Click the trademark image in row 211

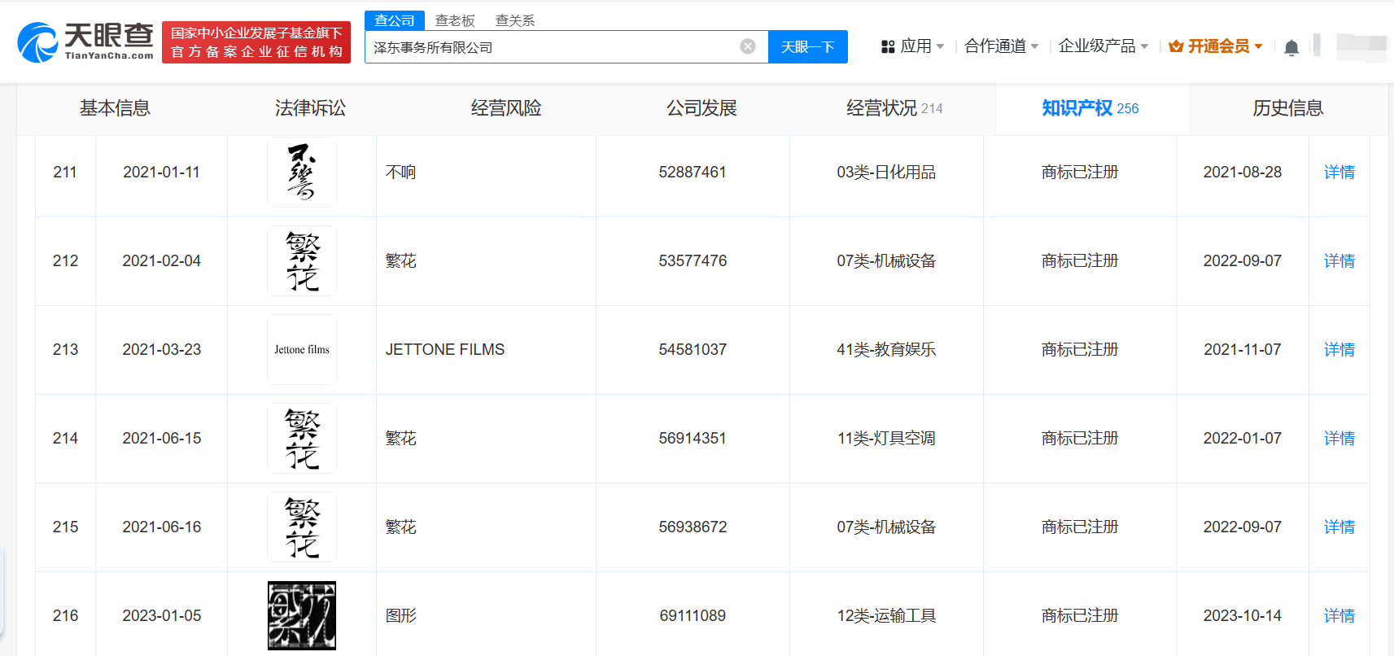point(301,172)
